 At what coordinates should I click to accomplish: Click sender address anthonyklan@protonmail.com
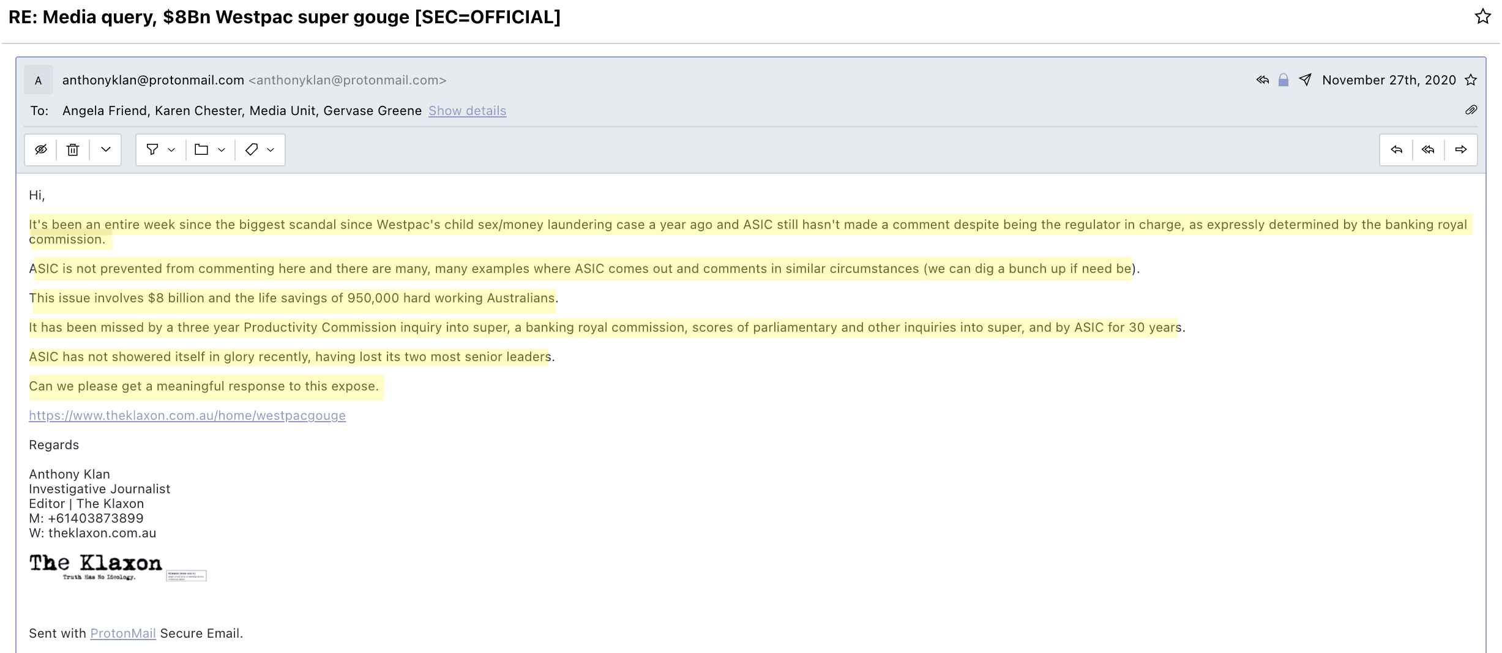(x=153, y=80)
